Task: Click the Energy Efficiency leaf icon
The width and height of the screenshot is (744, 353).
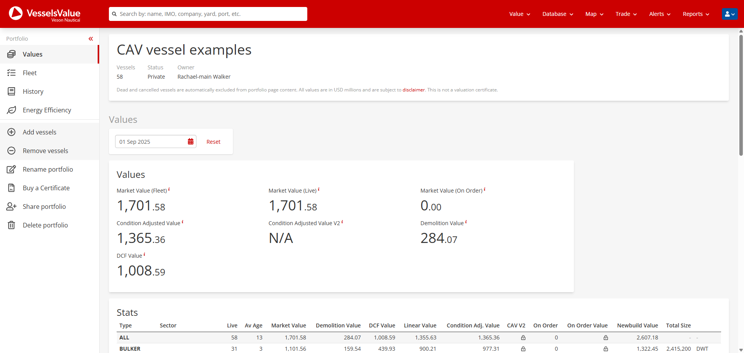Action: pos(12,110)
